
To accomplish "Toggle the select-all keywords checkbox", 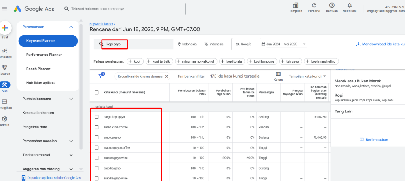I will click(97, 92).
